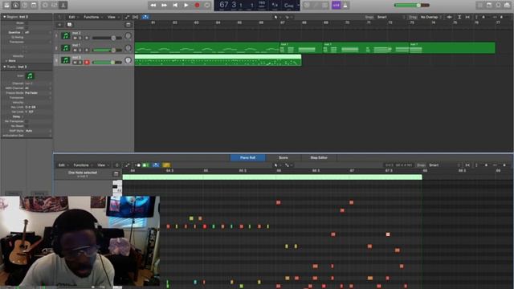
Task: Switch to the Step Editor tab
Action: pos(319,157)
